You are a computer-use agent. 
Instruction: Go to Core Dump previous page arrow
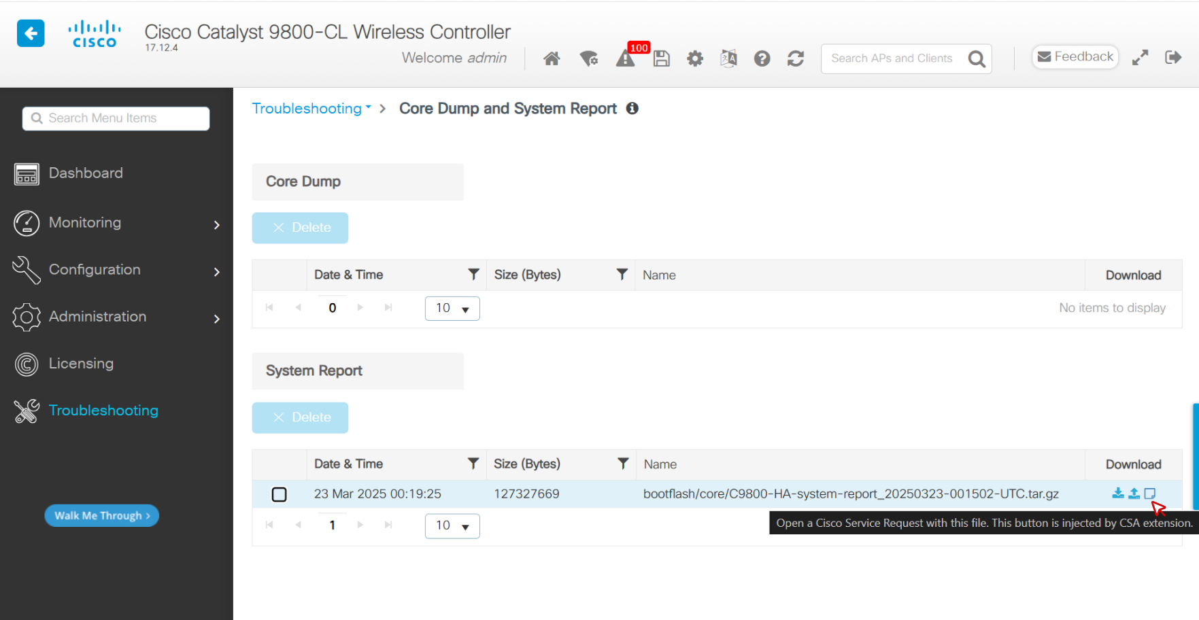(x=298, y=307)
